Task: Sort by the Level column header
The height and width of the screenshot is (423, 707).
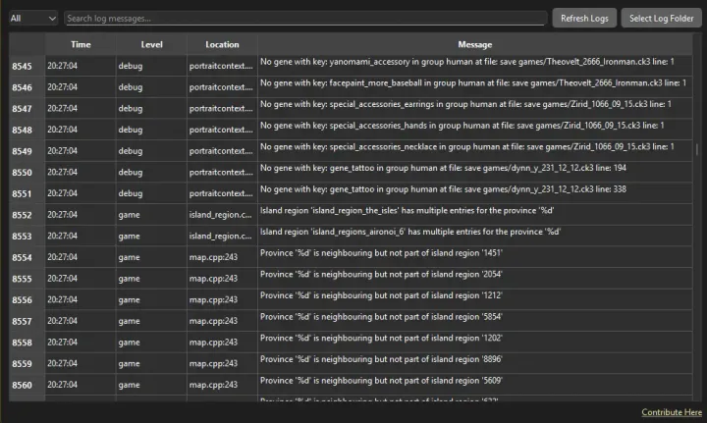Action: pyautogui.click(x=151, y=44)
